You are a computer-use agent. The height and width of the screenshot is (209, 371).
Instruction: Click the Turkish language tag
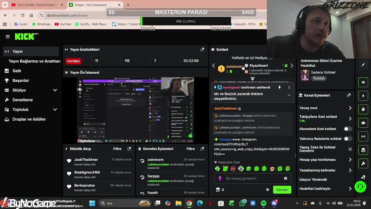click(319, 78)
